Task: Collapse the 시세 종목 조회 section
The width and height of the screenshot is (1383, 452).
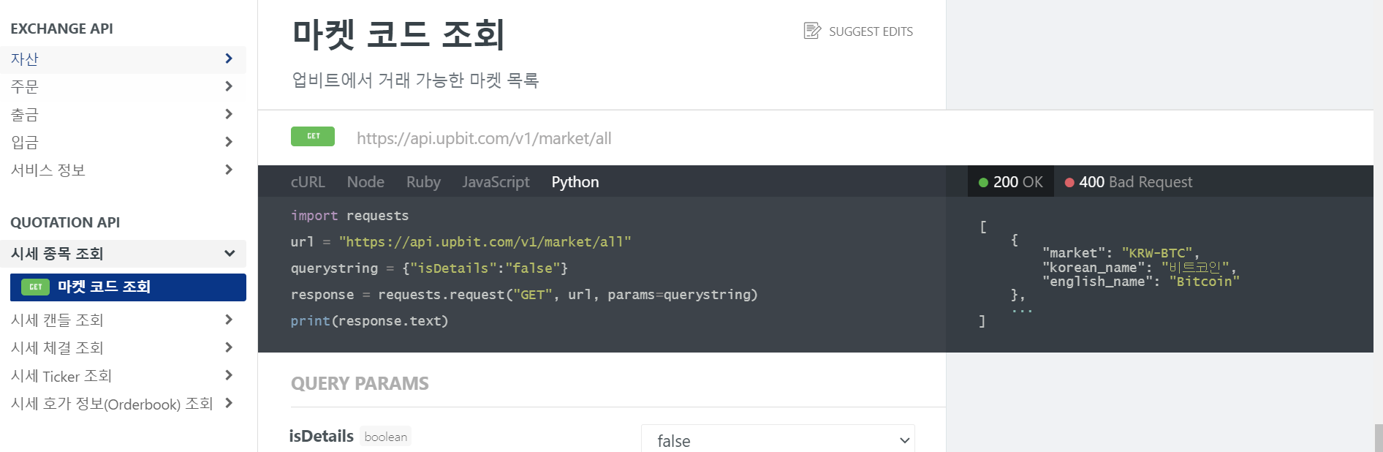Action: 230,254
